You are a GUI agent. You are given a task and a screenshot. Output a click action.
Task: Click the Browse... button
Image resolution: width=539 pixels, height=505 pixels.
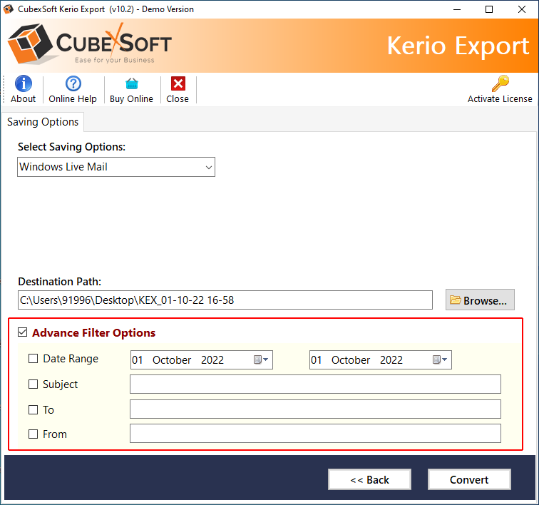coord(480,300)
